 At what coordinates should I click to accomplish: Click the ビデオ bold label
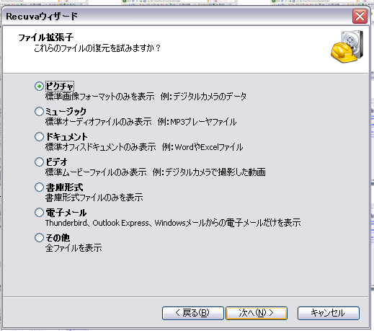coord(56,162)
